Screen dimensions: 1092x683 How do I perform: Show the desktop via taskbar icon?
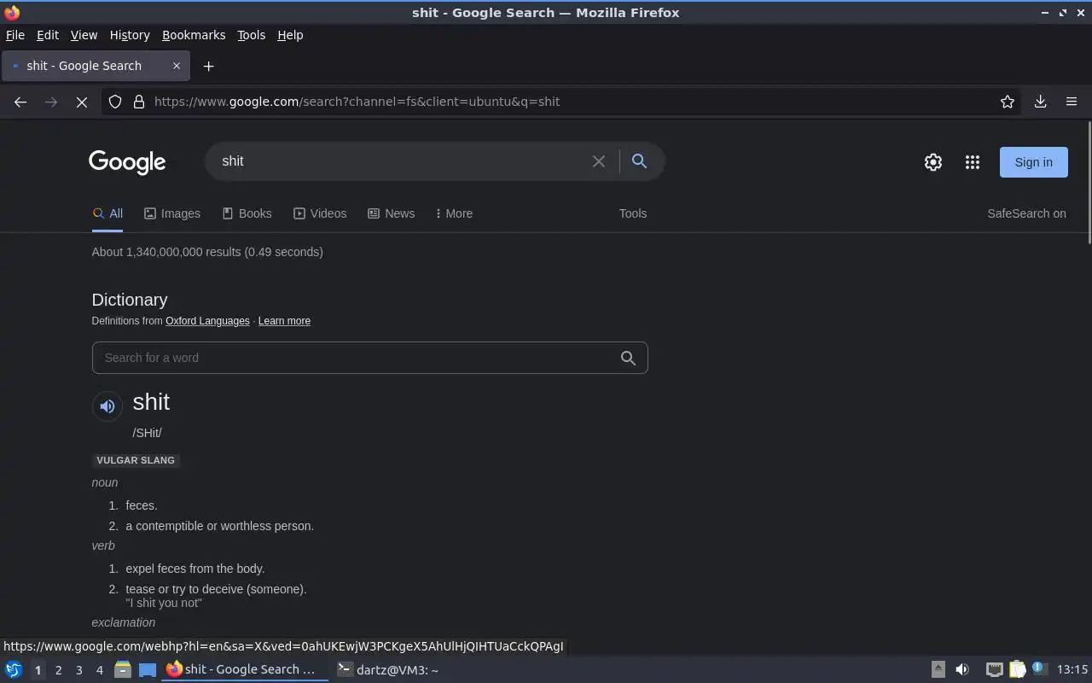(148, 669)
